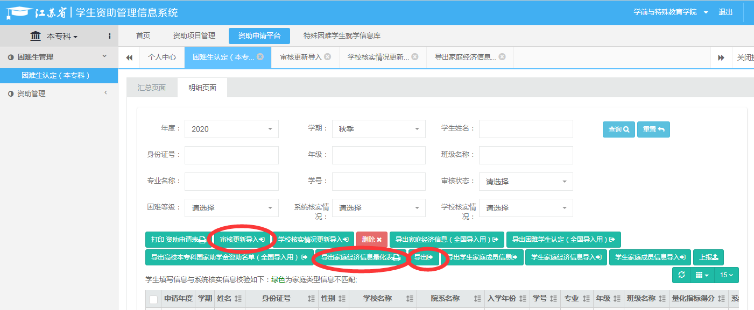
Task: Collapse the 困难生管理 sidebar section
Action: click(x=104, y=56)
